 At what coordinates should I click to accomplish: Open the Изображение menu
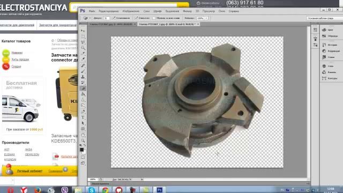(x=131, y=11)
